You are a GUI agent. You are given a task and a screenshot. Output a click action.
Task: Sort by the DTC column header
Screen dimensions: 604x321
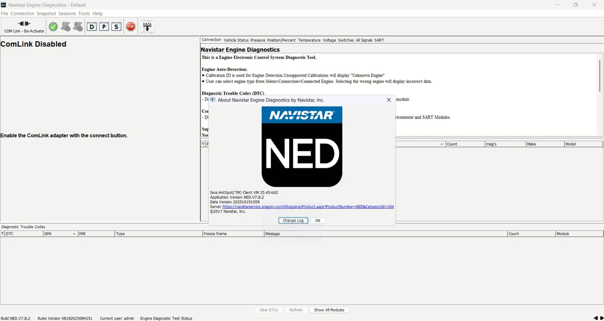pyautogui.click(x=24, y=234)
